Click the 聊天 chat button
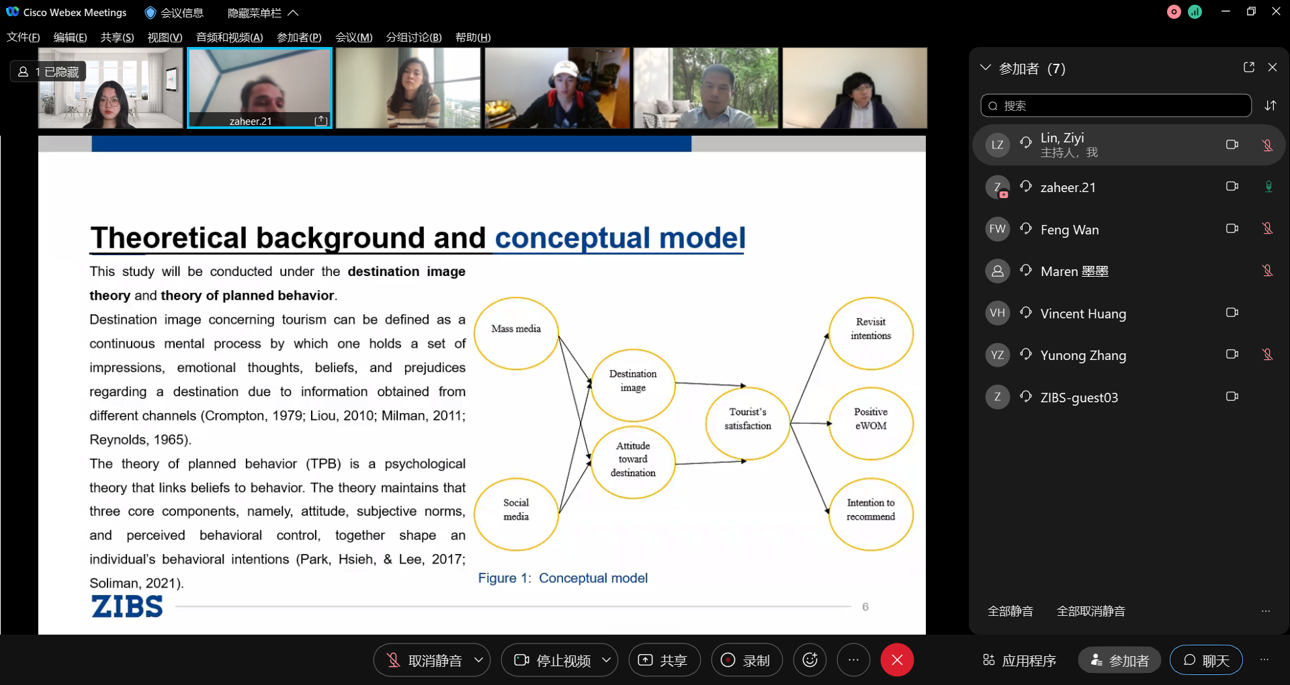1290x685 pixels. (1206, 661)
